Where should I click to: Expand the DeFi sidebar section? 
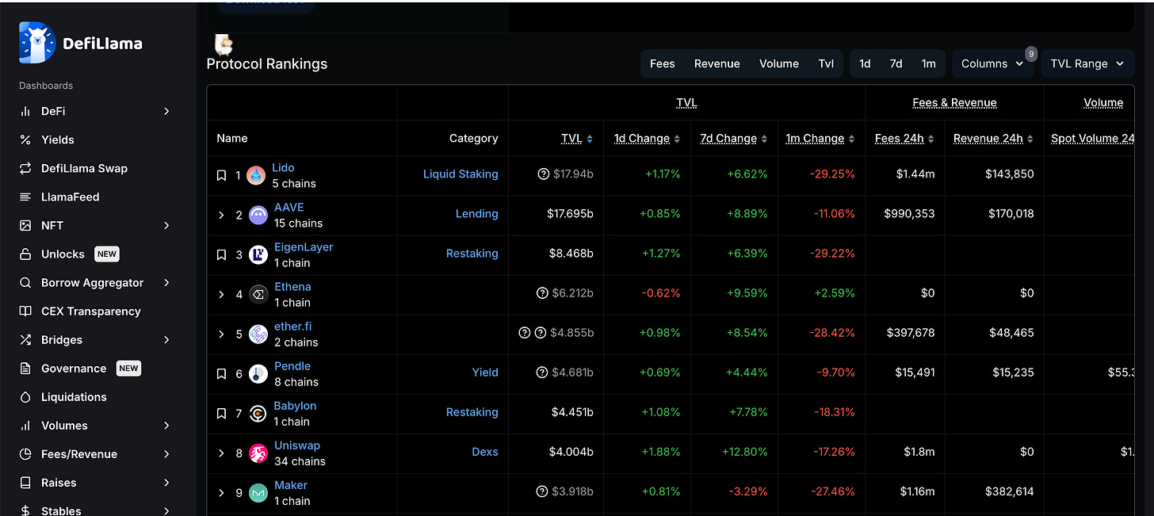pyautogui.click(x=166, y=112)
